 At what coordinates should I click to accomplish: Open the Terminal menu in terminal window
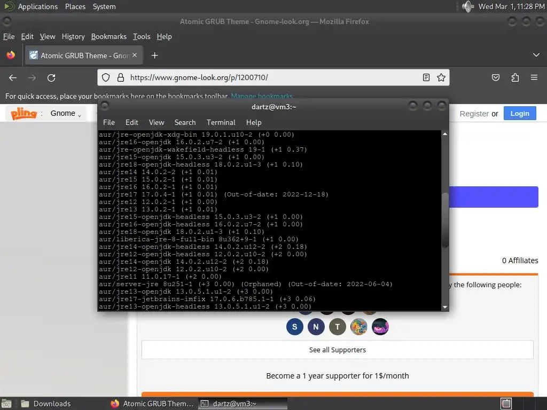click(221, 122)
